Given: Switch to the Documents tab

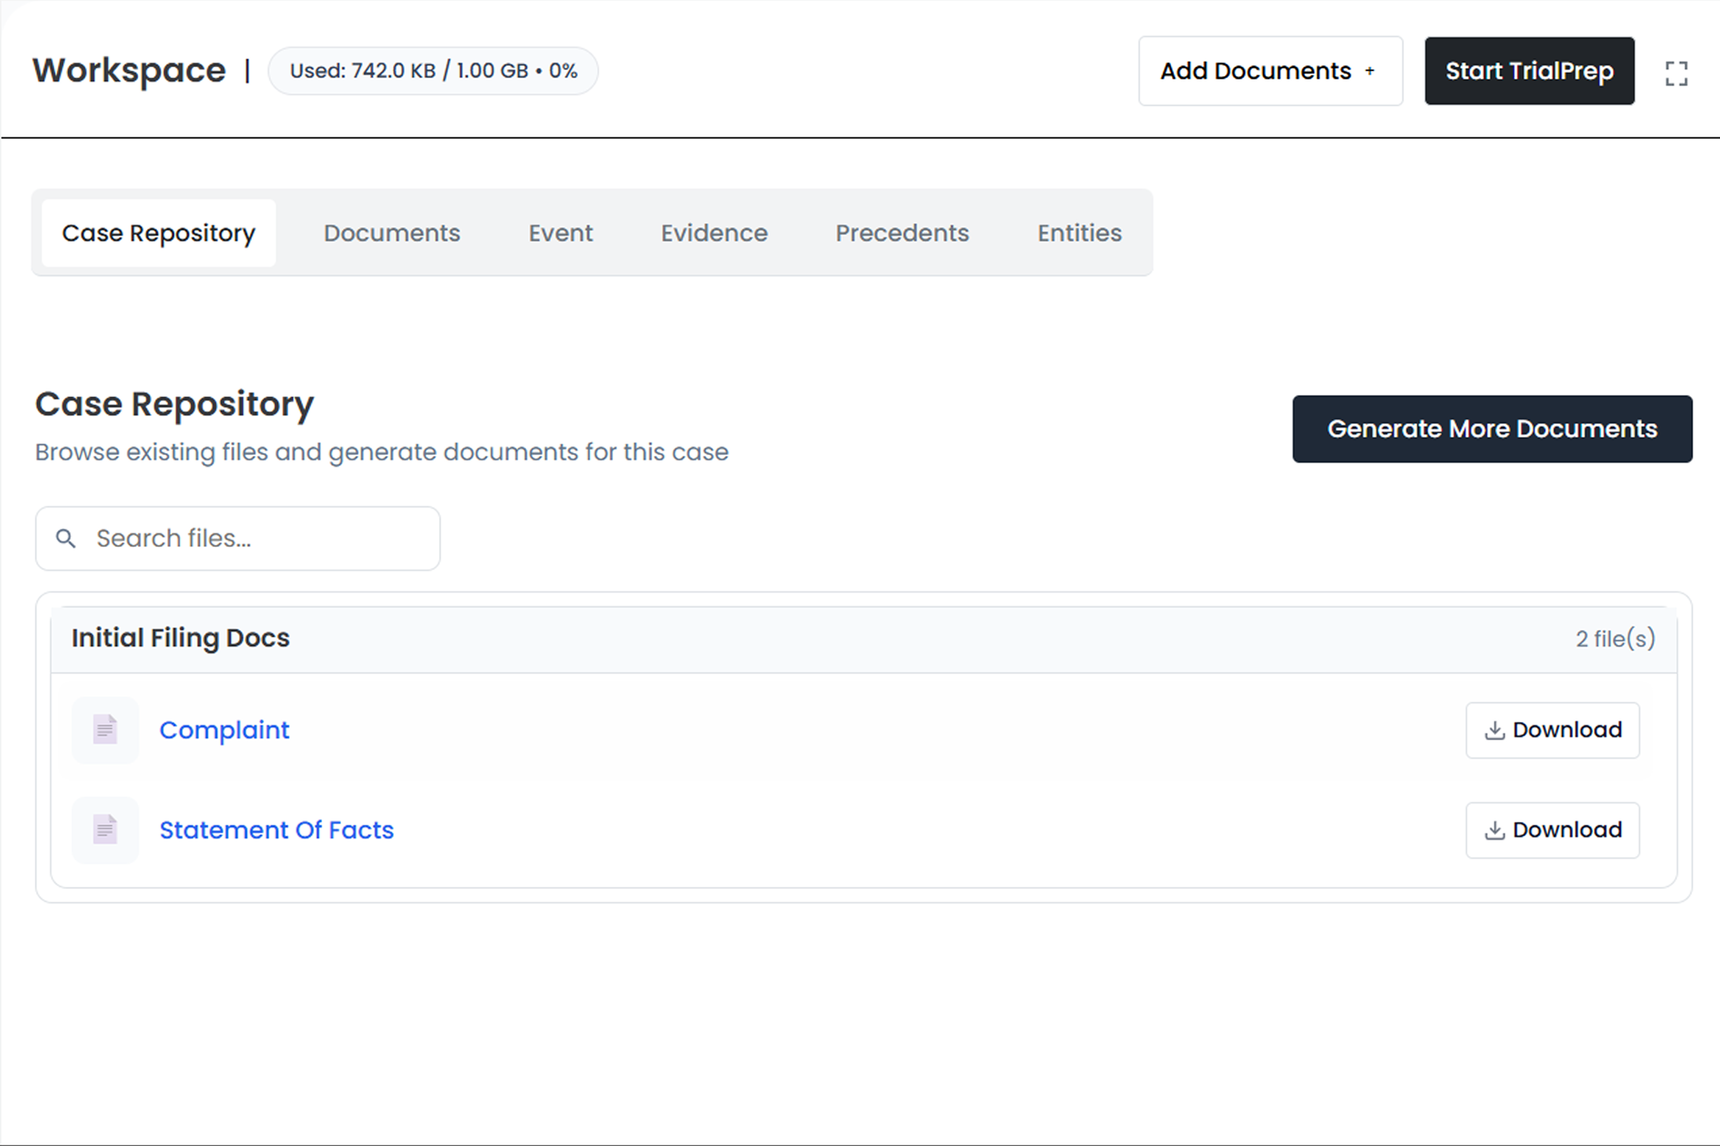Looking at the screenshot, I should pyautogui.click(x=392, y=232).
